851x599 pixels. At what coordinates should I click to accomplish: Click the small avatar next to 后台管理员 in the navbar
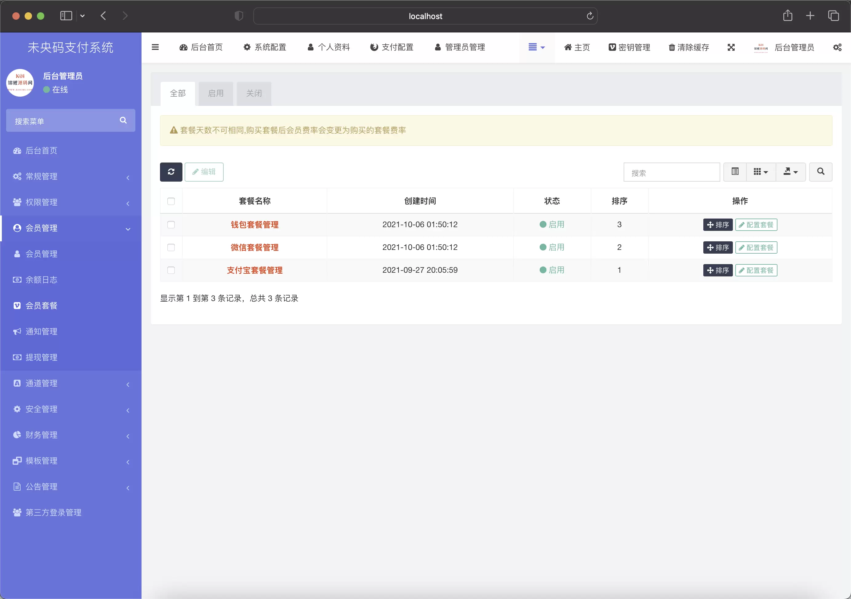coord(761,47)
